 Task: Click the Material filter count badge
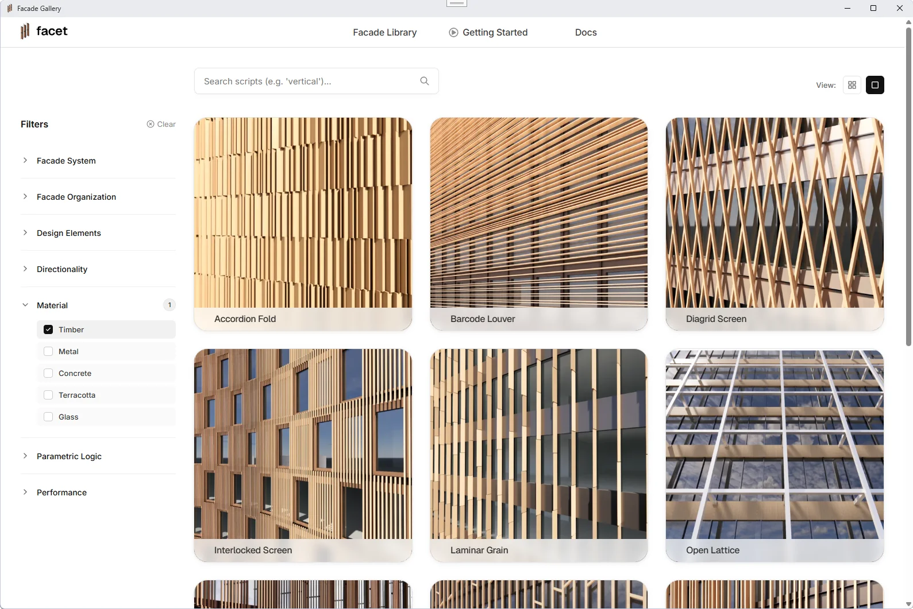click(x=169, y=305)
